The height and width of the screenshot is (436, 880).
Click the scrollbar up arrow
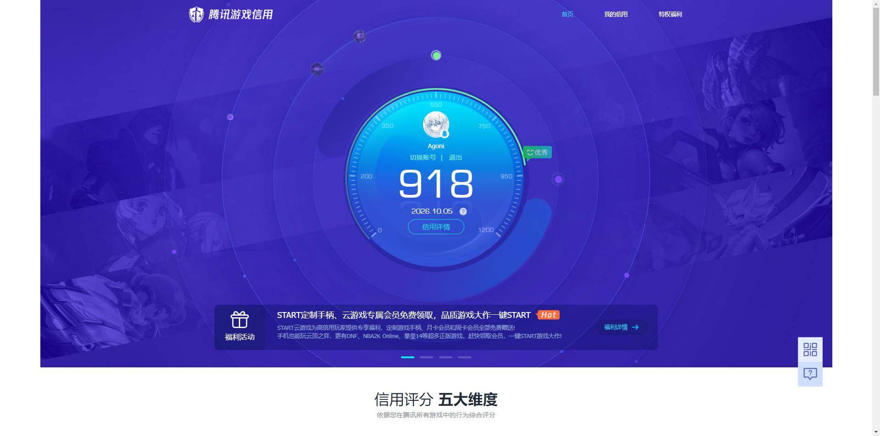pos(876,4)
